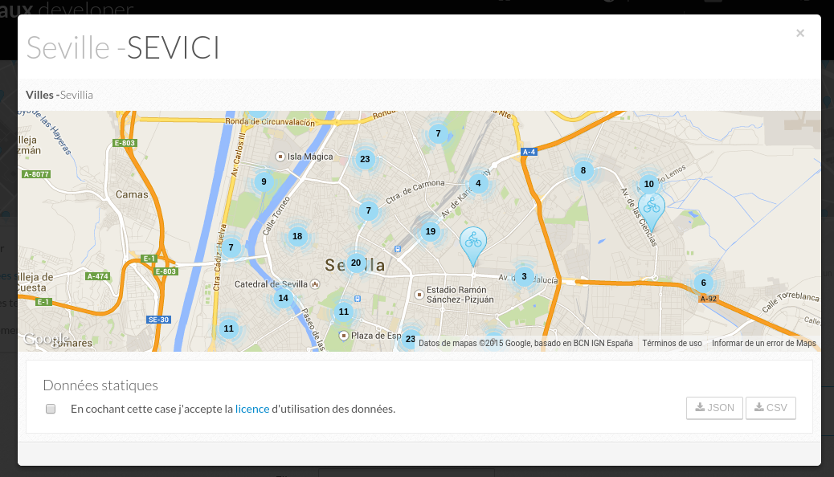Viewport: 834px width, 477px height.
Task: Select the Estadio Ramón Sánchez-Pizjuán marker
Action: pyautogui.click(x=419, y=294)
